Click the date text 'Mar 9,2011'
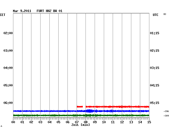Image resolution: width=170 pixels, height=129 pixels. tap(22, 11)
